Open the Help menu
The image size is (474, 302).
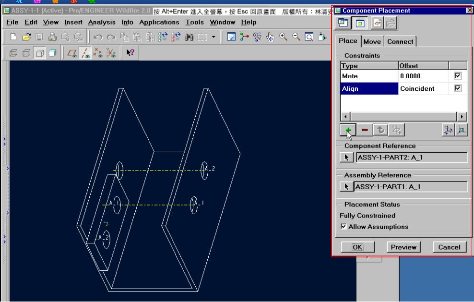click(x=249, y=22)
